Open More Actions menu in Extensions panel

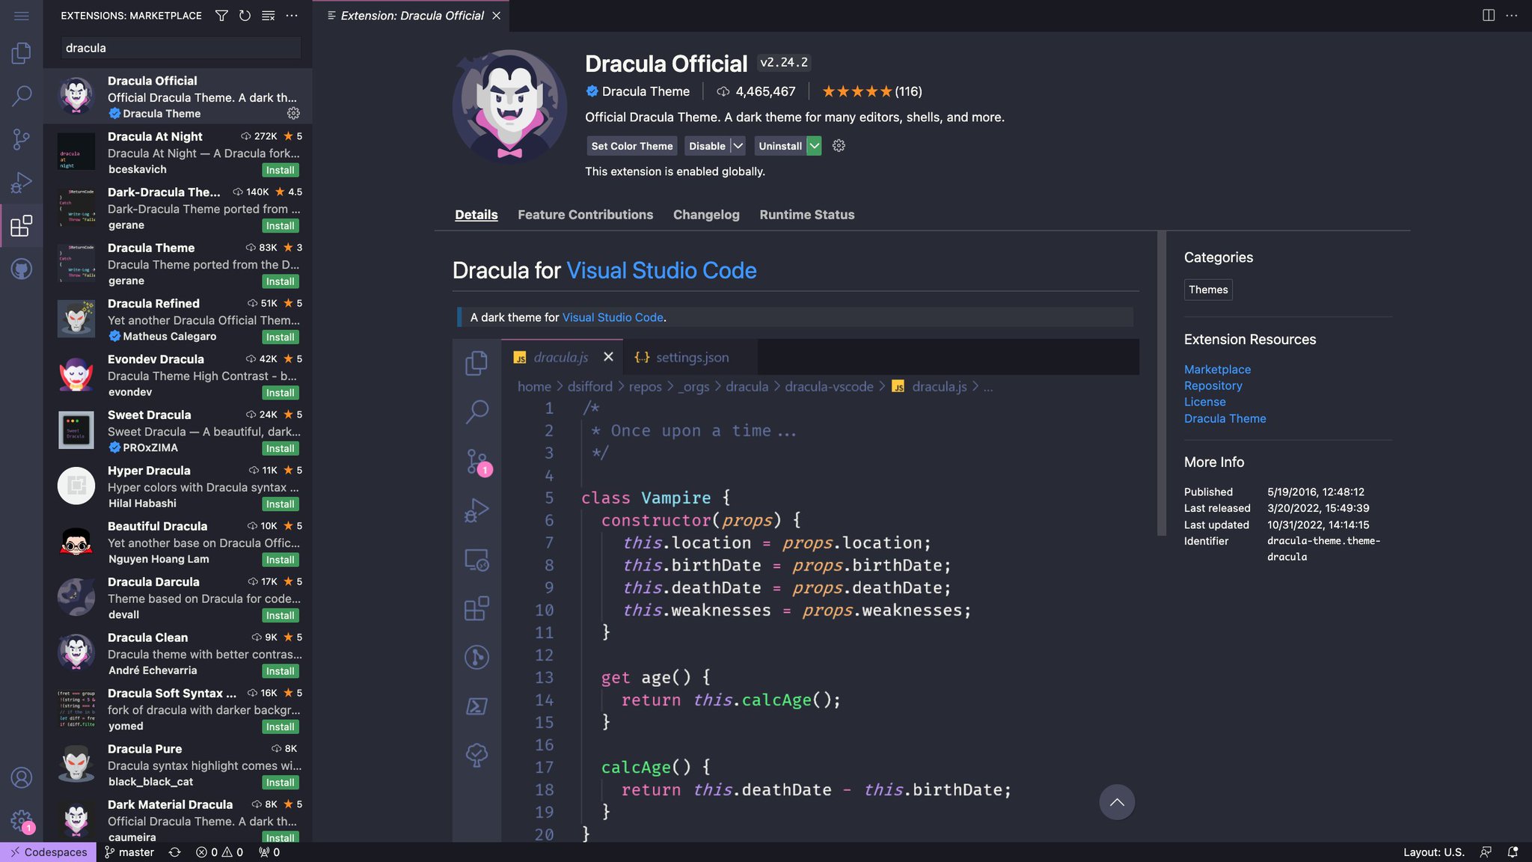[x=292, y=15]
